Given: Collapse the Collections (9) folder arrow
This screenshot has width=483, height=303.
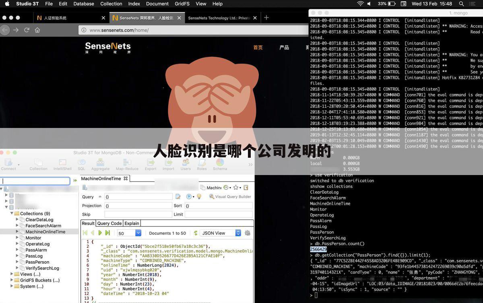Looking at the screenshot, I should 12,214.
